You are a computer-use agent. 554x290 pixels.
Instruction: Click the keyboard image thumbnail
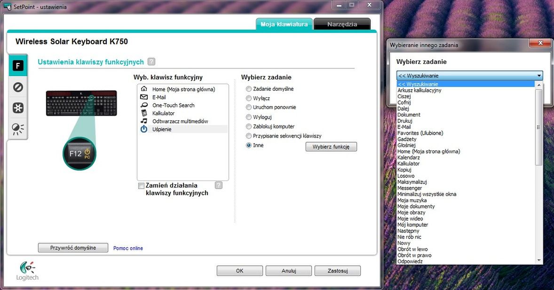pos(81,103)
